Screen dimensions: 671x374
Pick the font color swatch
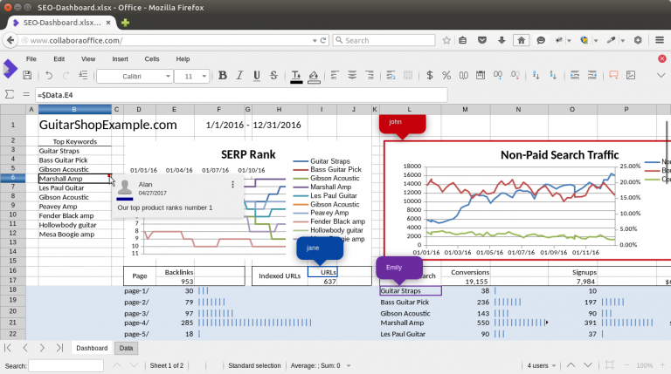tap(296, 77)
